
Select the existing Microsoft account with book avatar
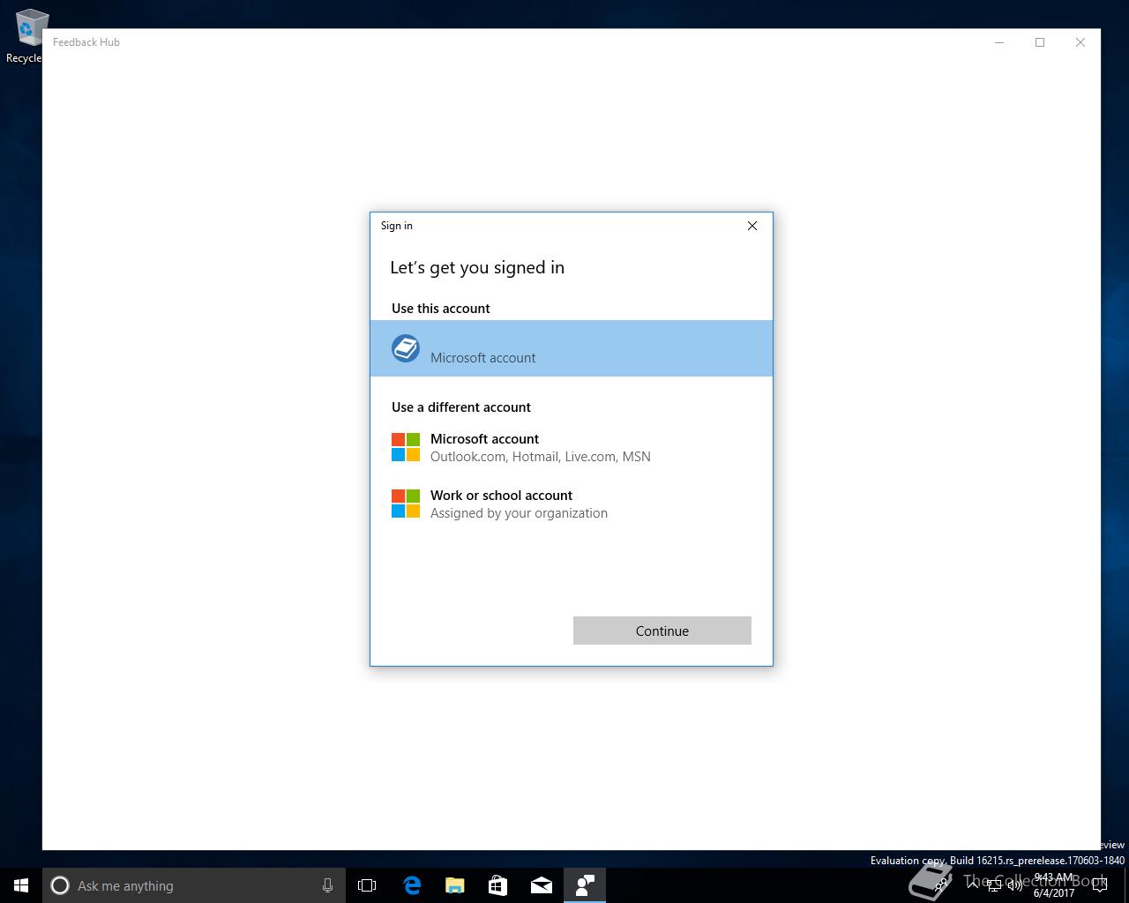[x=572, y=348]
